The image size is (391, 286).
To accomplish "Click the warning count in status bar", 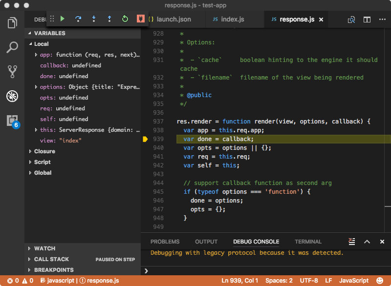I will (x=28, y=281).
